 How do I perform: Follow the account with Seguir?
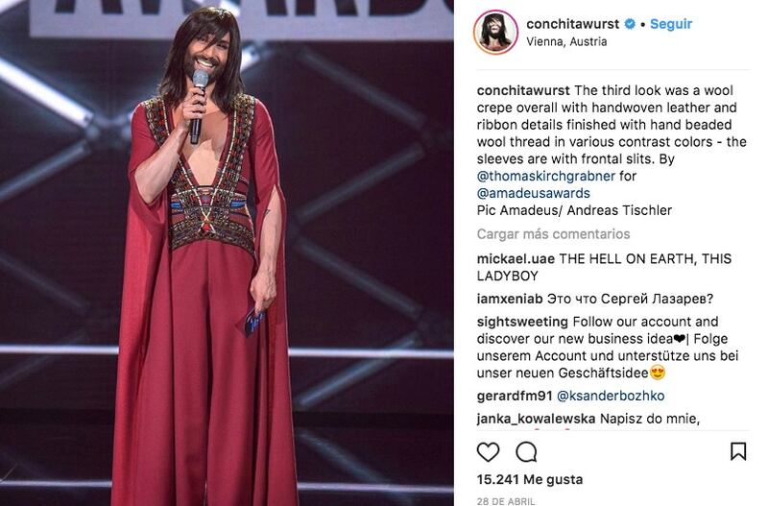(671, 23)
